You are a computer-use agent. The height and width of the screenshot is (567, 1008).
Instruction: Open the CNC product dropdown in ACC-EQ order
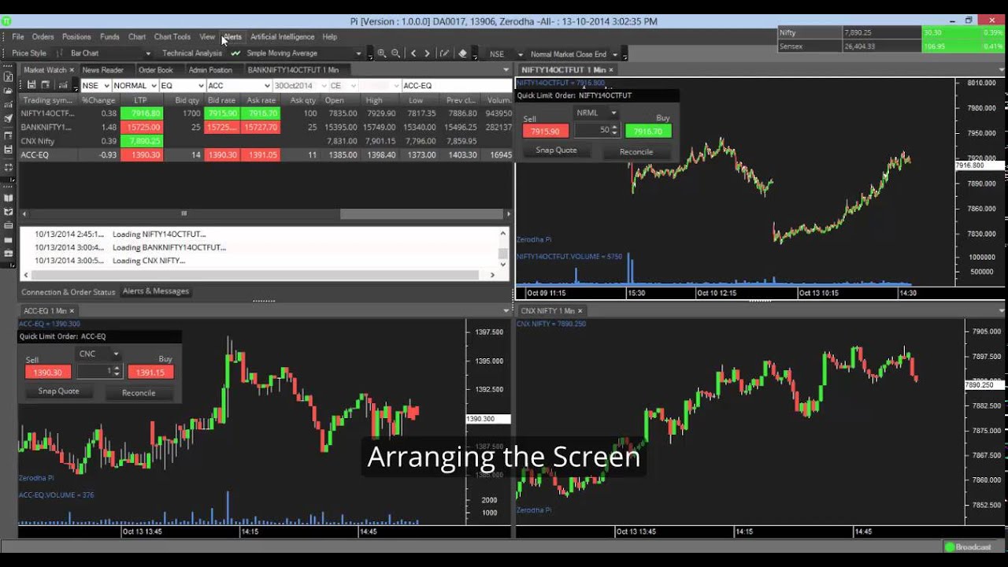tap(116, 354)
